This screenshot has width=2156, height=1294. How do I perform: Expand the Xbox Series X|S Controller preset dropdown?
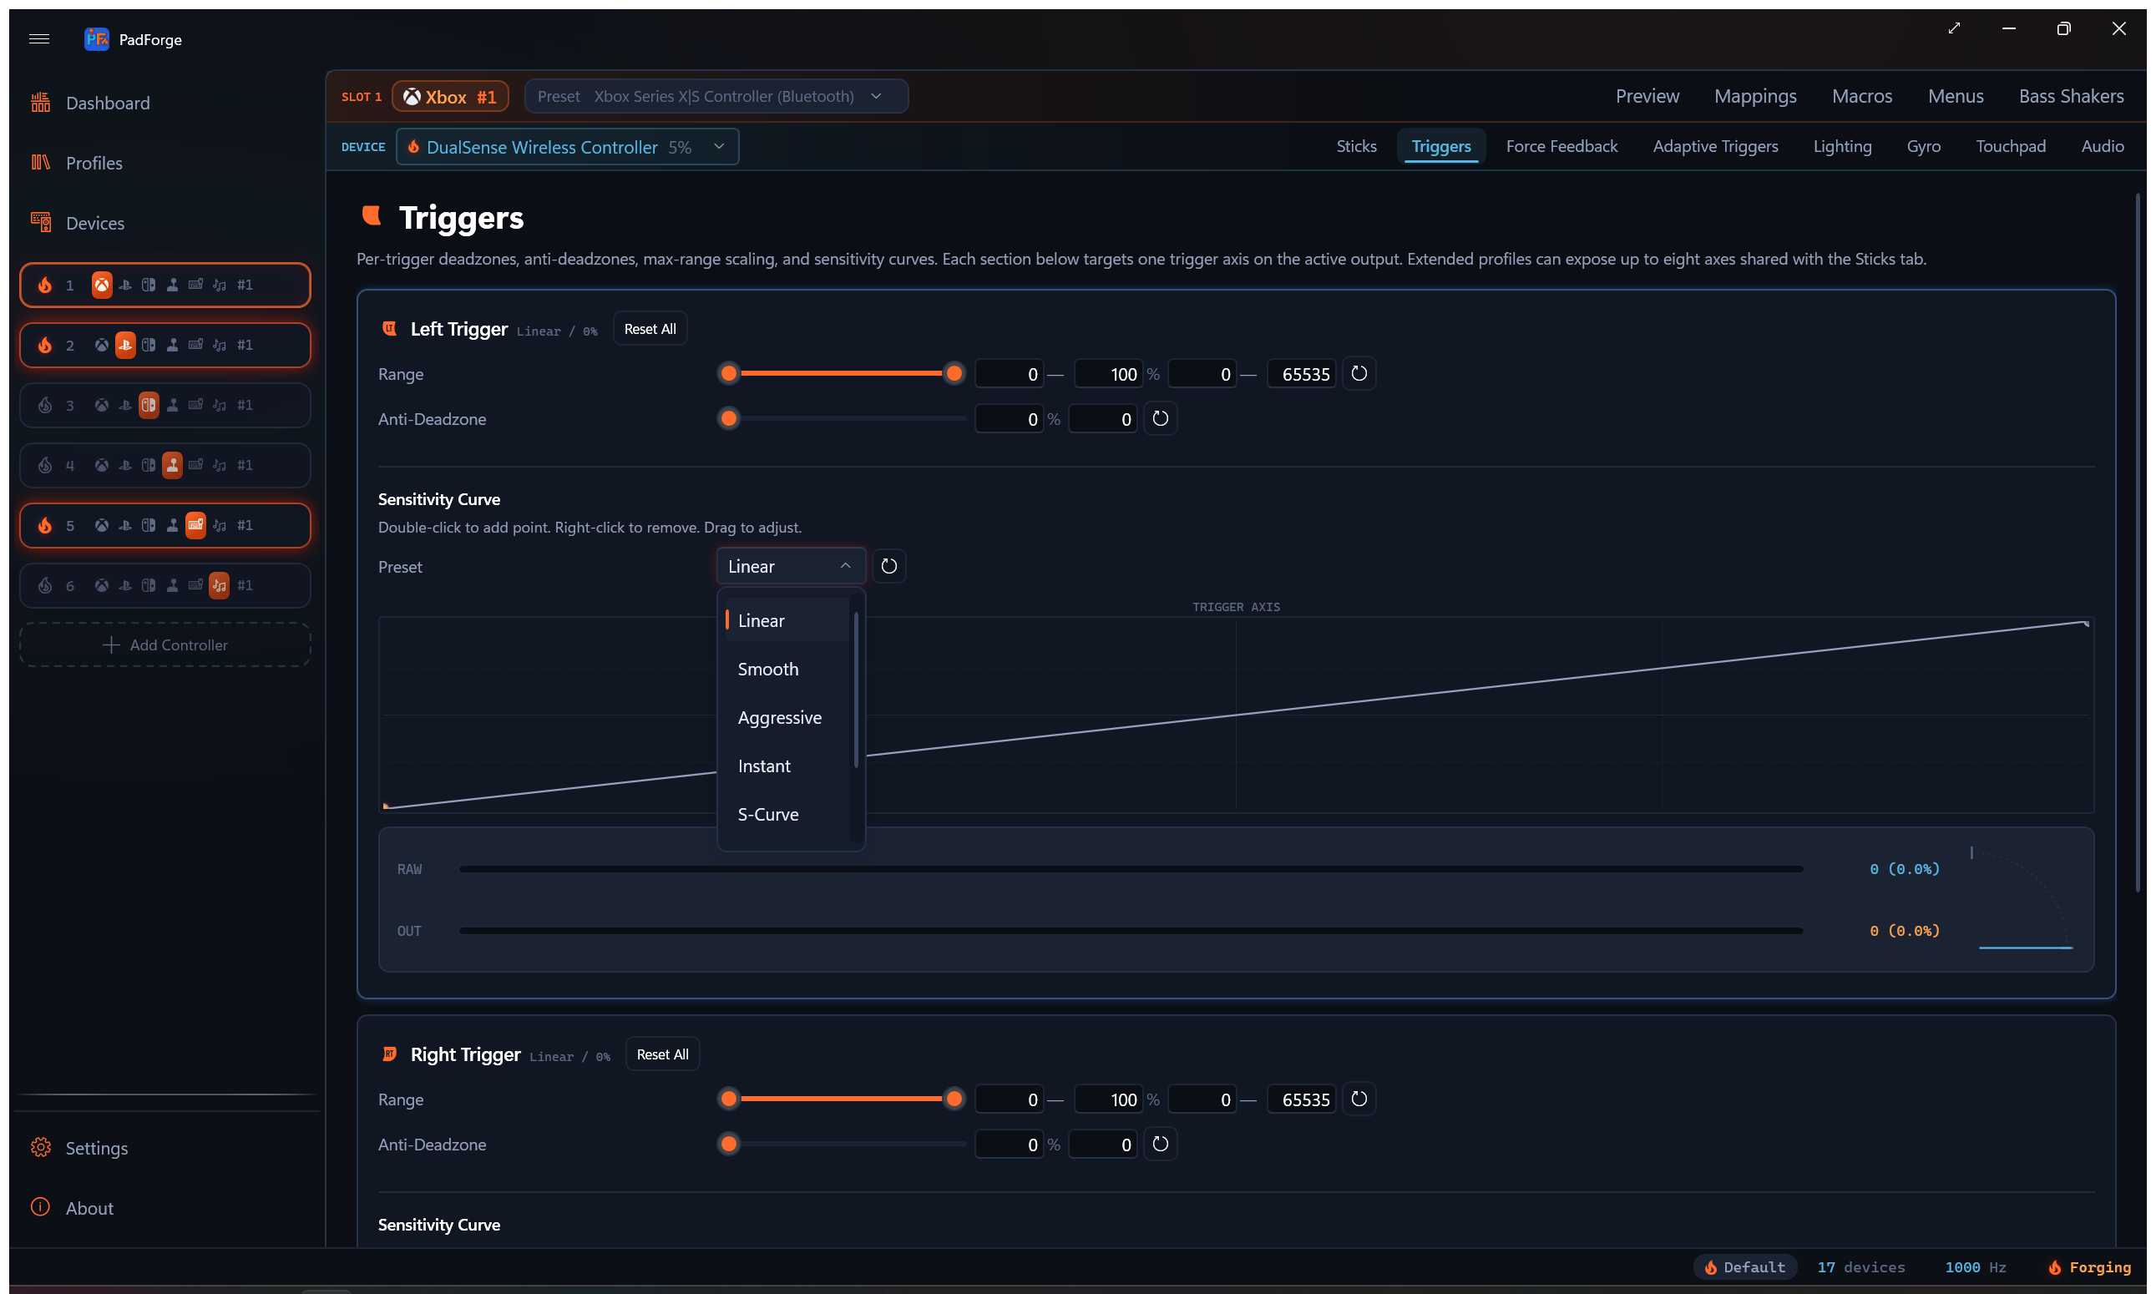(716, 97)
